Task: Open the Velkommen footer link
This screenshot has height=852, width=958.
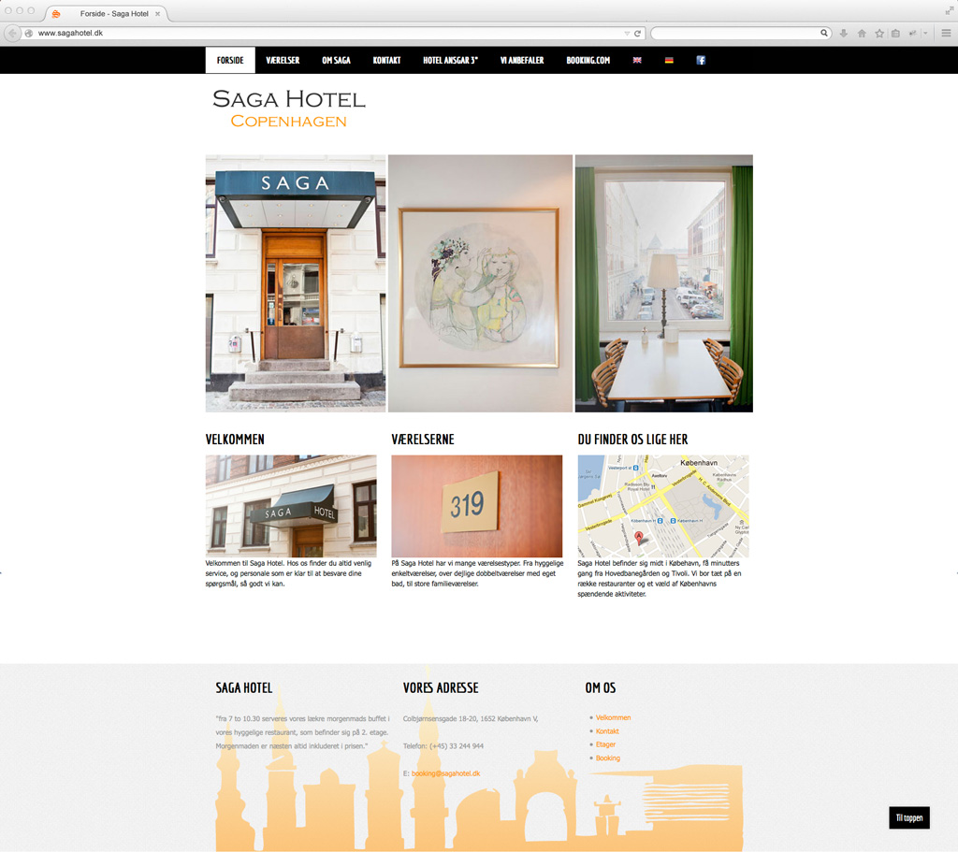Action: (x=614, y=717)
